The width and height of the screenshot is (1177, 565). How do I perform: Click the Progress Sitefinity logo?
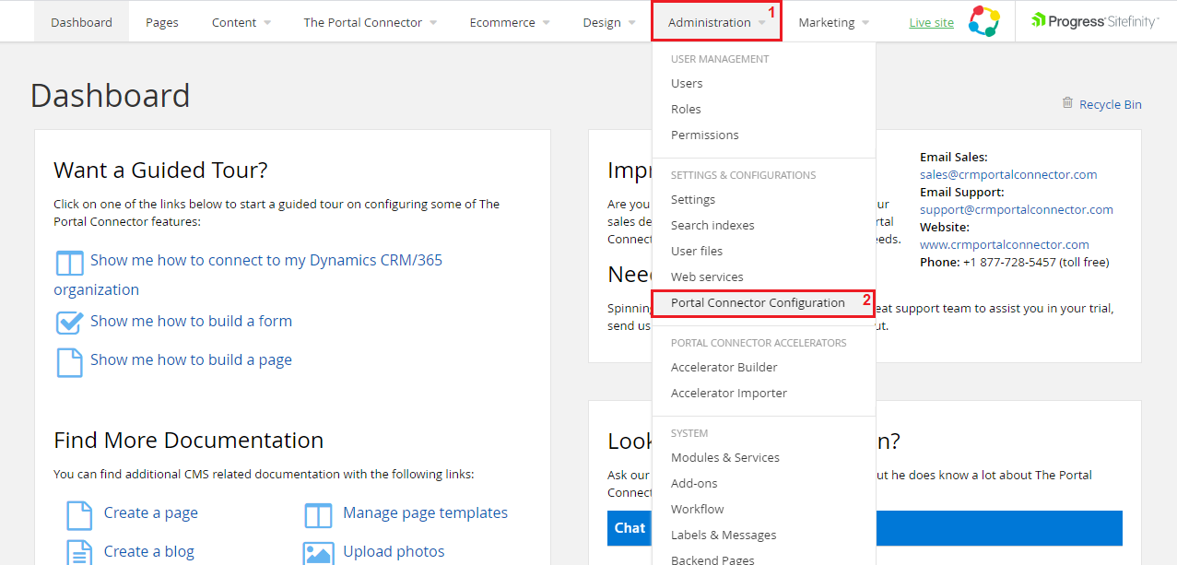pyautogui.click(x=1095, y=21)
